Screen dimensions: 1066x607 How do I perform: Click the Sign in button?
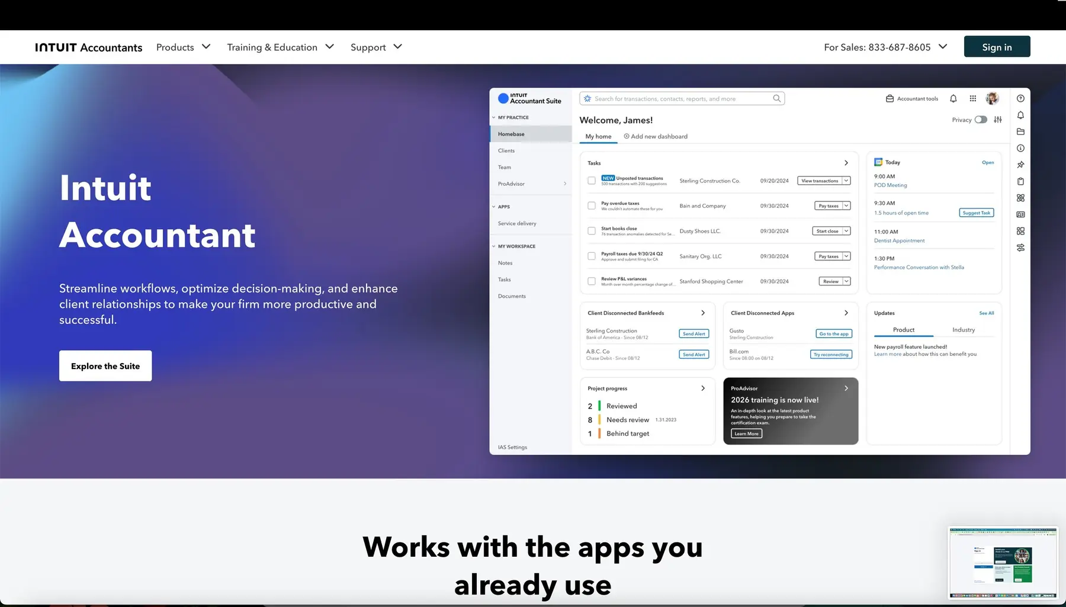(x=997, y=47)
